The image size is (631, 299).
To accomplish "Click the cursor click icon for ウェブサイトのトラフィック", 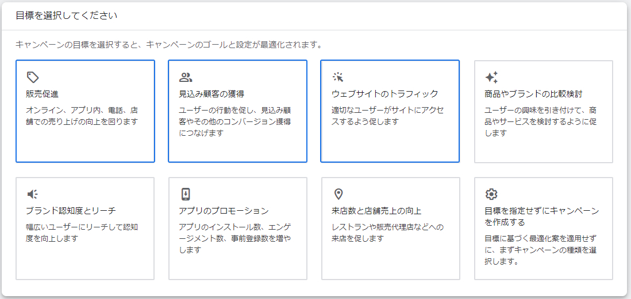I will pos(338,77).
